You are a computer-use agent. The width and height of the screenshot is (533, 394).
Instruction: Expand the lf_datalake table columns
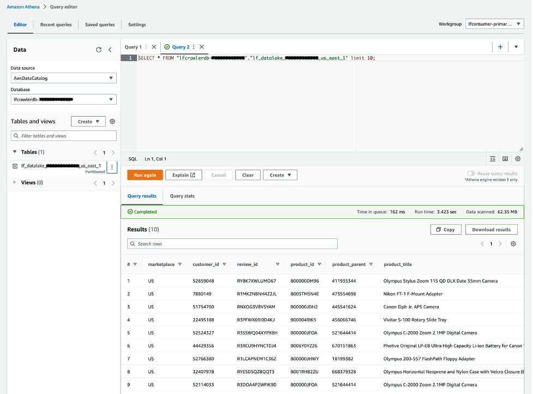[15, 166]
